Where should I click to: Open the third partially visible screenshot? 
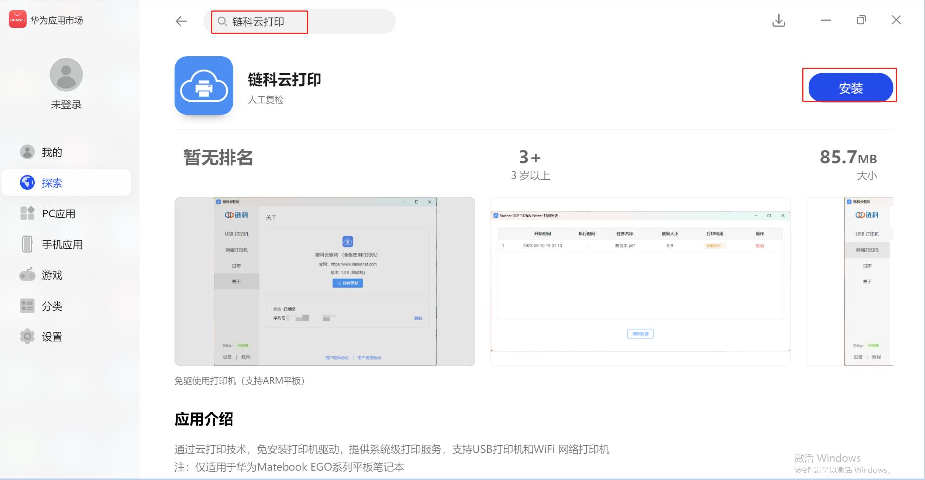[x=850, y=281]
